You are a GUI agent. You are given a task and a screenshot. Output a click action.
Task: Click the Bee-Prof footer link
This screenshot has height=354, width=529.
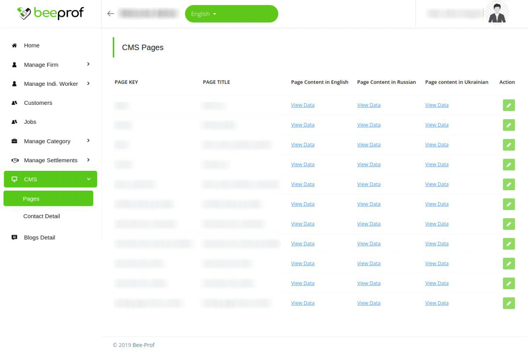point(143,345)
